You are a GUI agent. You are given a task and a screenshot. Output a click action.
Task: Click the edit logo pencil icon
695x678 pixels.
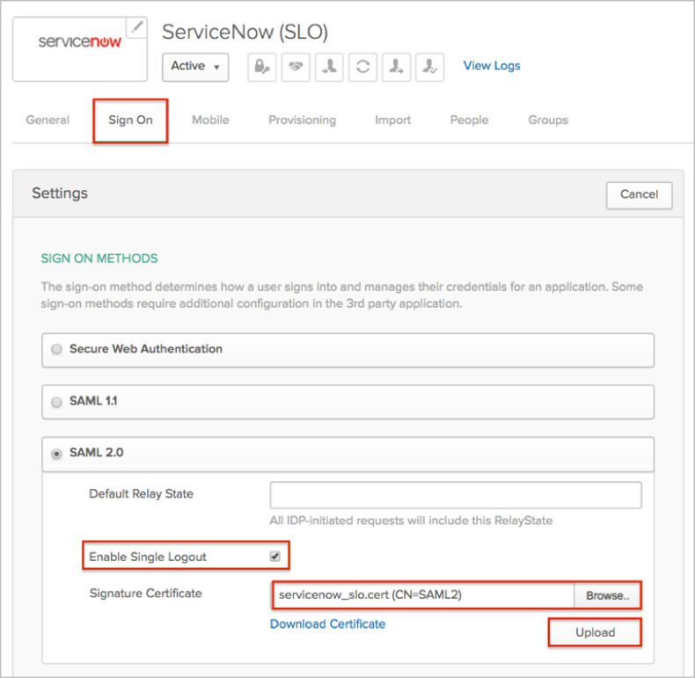click(136, 27)
